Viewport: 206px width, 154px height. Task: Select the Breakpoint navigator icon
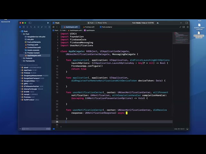(46, 27)
